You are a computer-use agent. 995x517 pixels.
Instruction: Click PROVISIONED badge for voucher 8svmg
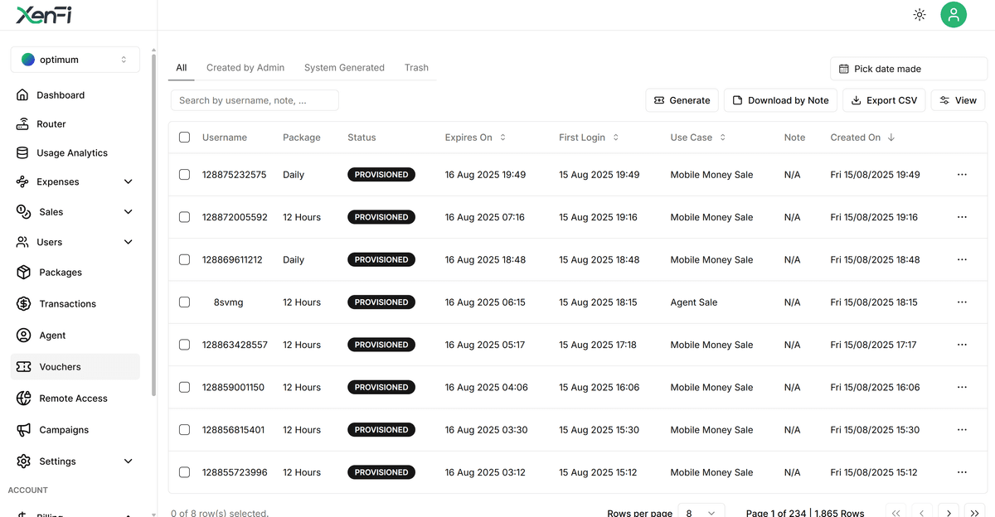(x=381, y=302)
